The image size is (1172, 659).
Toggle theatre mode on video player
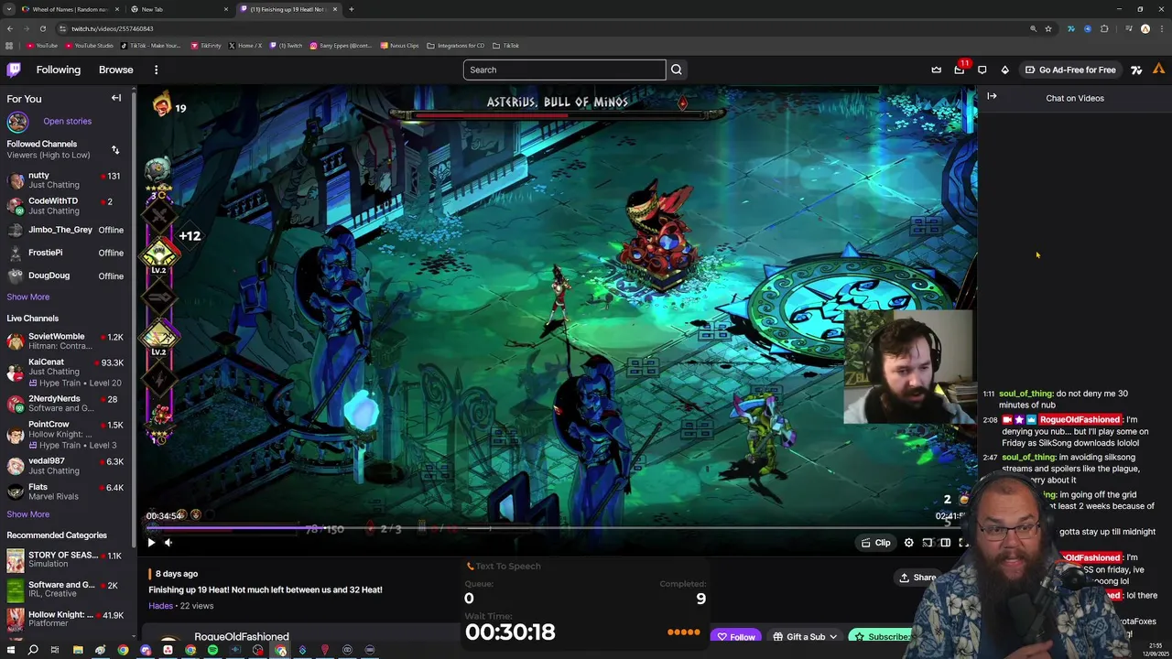[x=945, y=543]
